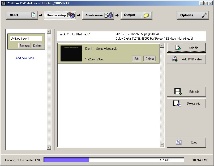Click the Start step button

point(22,15)
